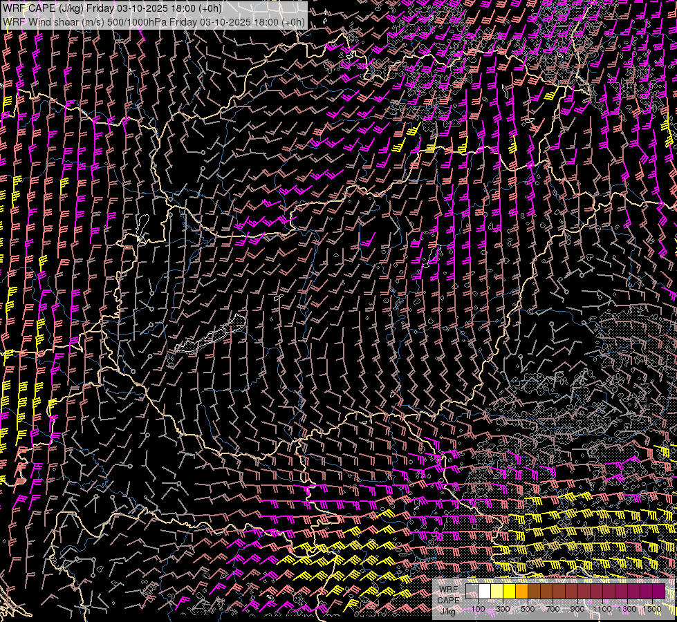This screenshot has width=677, height=622.
Task: Click the 700 legend scale label
Action: (553, 609)
